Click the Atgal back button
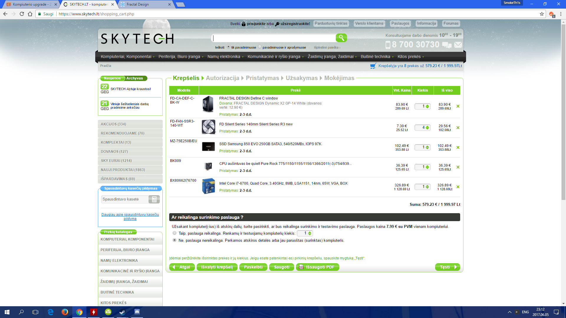The height and width of the screenshot is (318, 566). coord(182,267)
